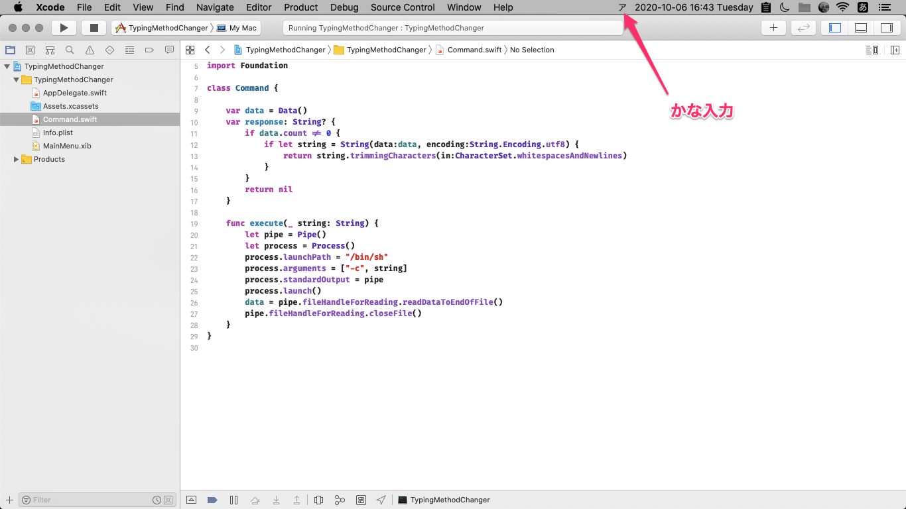Open the Editor menu

(259, 7)
